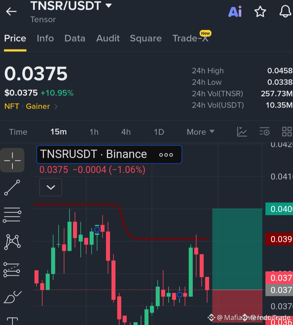Click the red stop-loss zone
This screenshot has height=325, width=293.
(x=237, y=306)
